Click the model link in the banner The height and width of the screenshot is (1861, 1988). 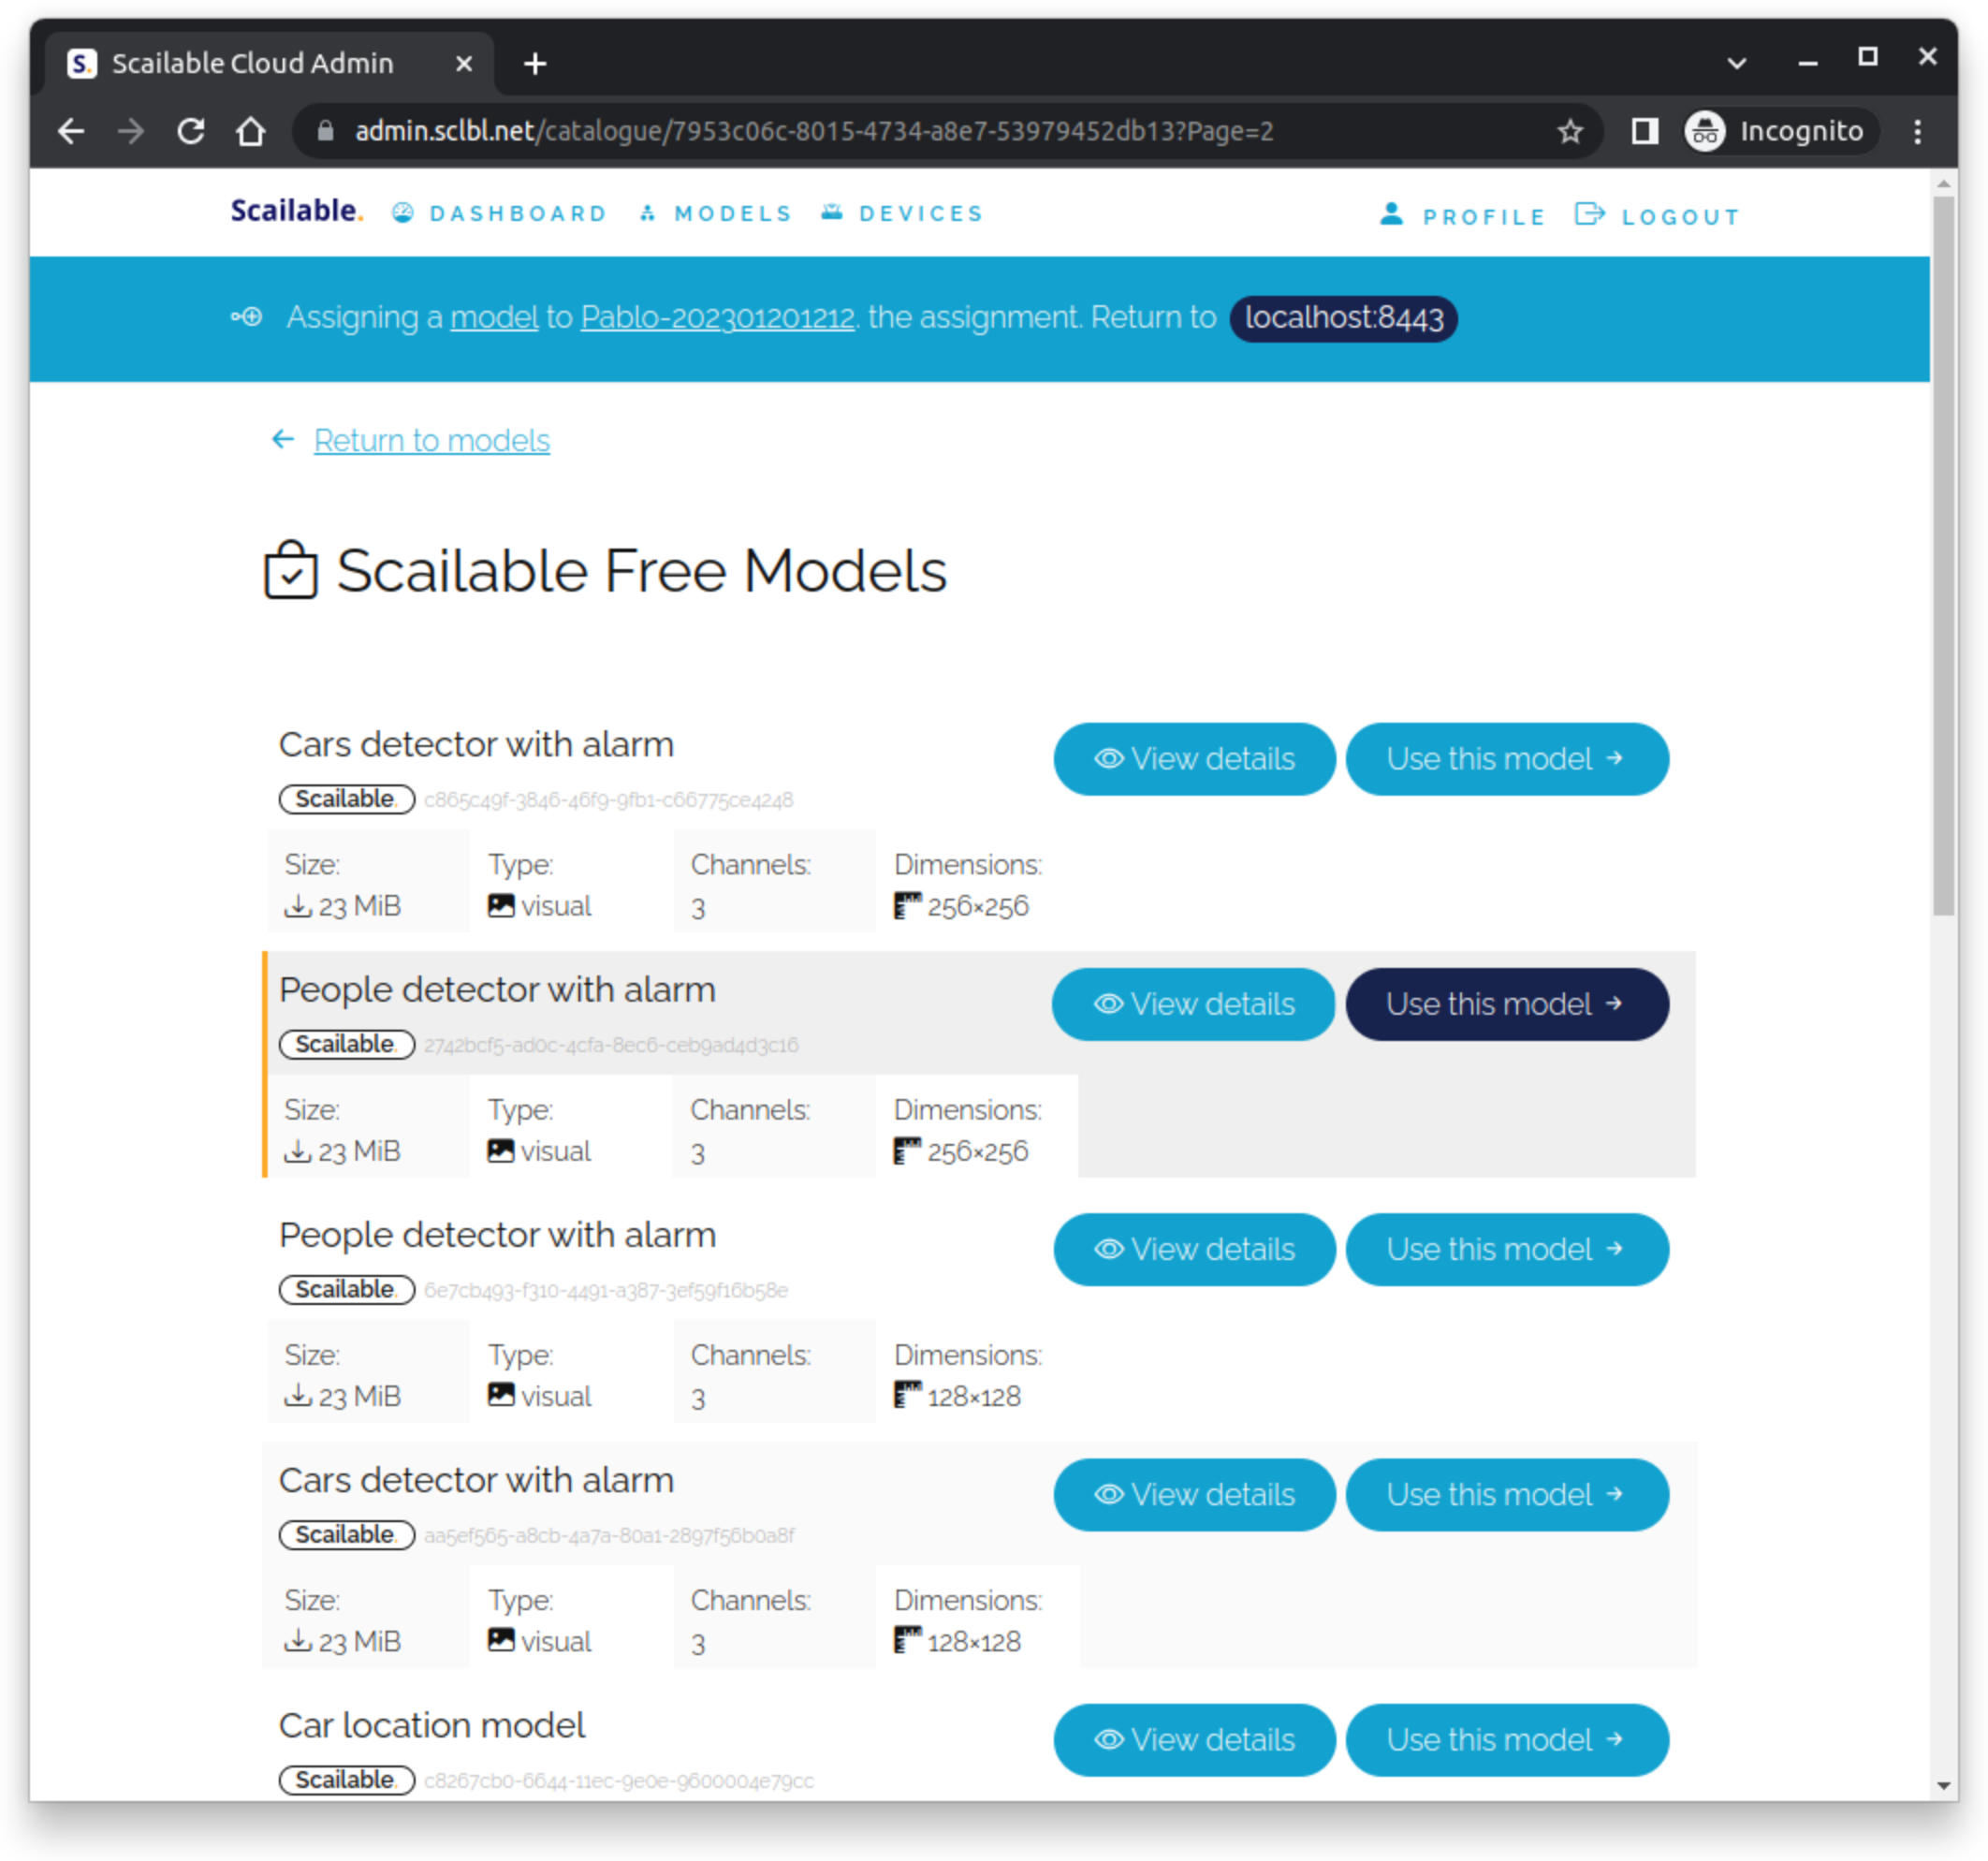click(494, 318)
